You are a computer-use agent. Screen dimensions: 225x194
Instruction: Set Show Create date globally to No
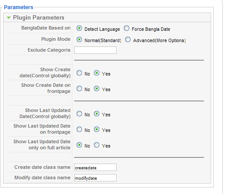pos(79,73)
